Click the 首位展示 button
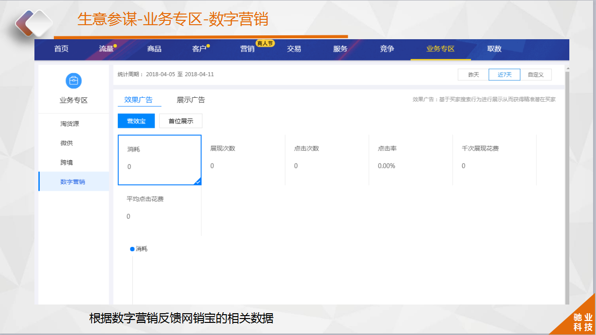 click(x=181, y=121)
